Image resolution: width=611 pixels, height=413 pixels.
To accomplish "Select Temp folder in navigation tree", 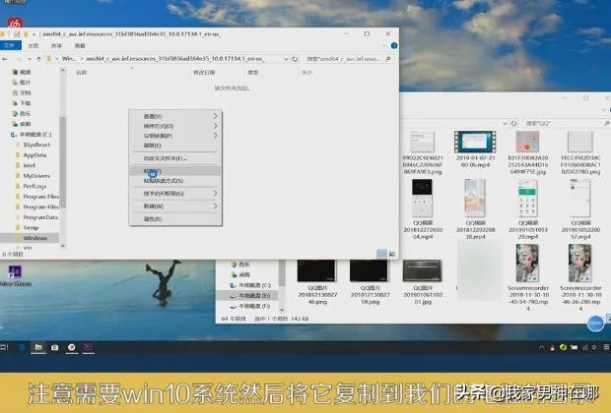I will [31, 227].
